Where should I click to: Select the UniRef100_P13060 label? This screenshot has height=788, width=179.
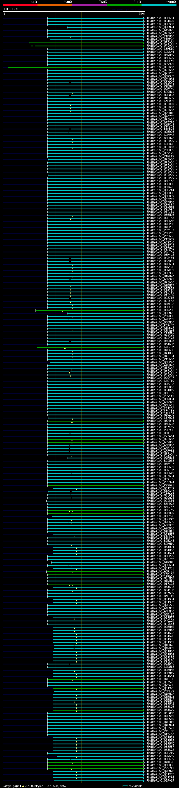(x=161, y=359)
